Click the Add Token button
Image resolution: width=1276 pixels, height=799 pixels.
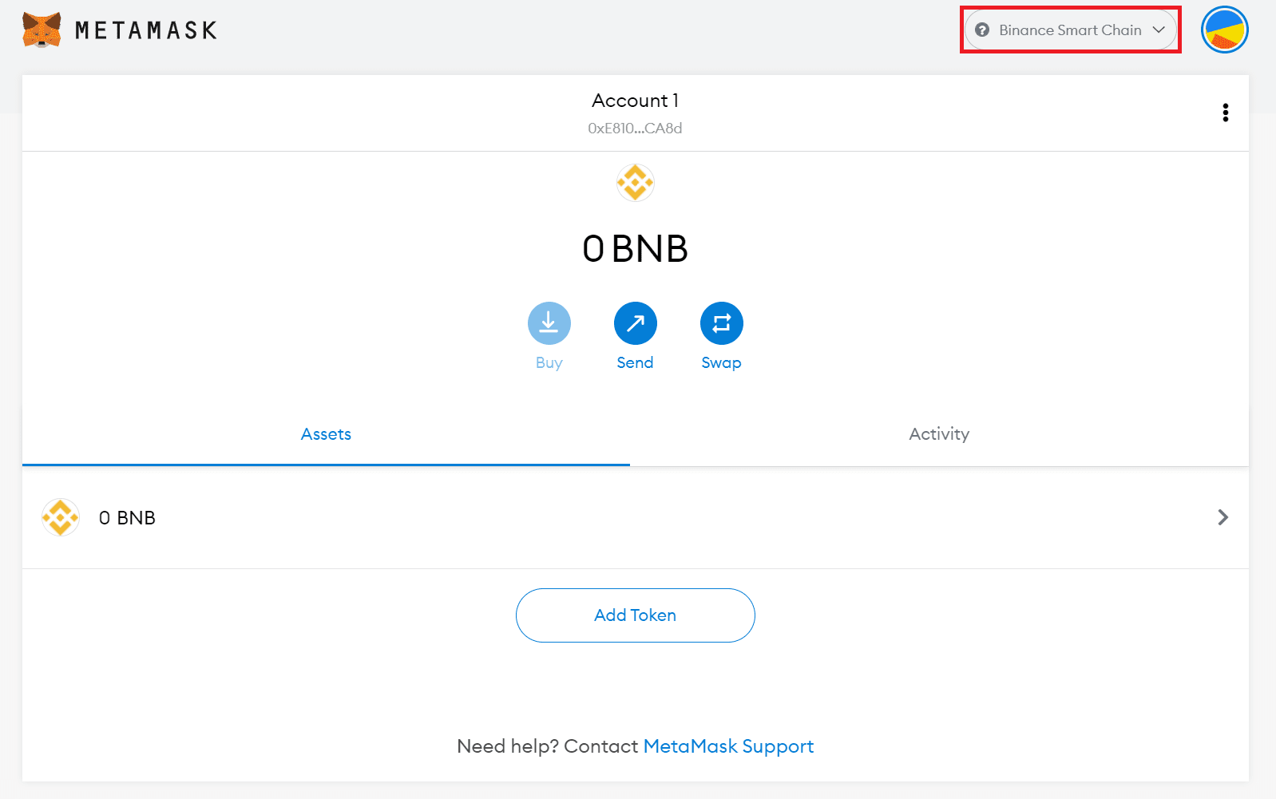click(x=635, y=615)
